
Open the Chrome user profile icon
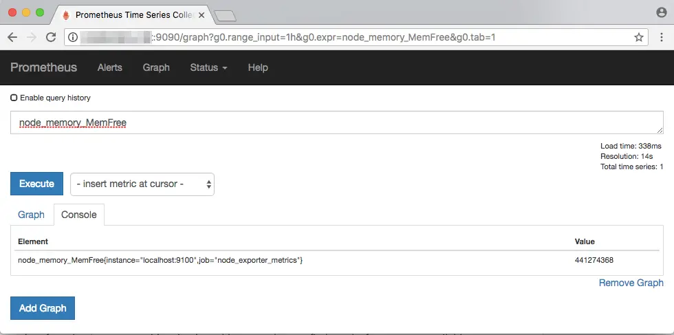point(662,12)
